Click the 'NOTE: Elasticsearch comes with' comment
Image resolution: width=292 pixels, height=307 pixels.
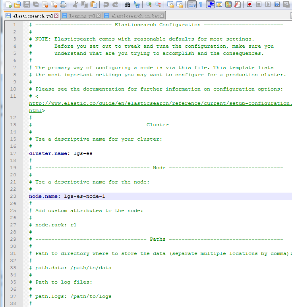(141, 39)
